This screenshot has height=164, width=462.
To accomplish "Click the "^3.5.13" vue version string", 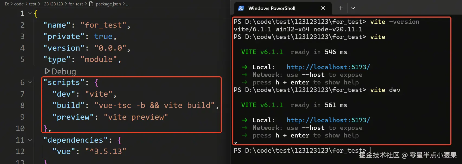I will [x=106, y=151].
